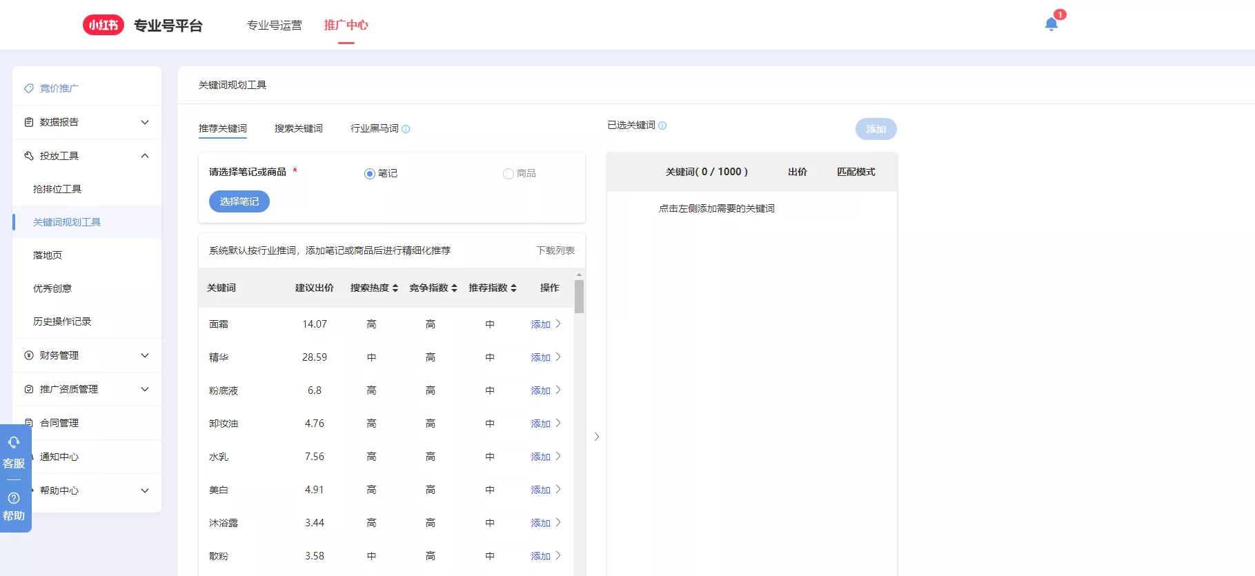Sort by 搜索热度 column arrows
Image resolution: width=1255 pixels, height=576 pixels.
(x=395, y=288)
